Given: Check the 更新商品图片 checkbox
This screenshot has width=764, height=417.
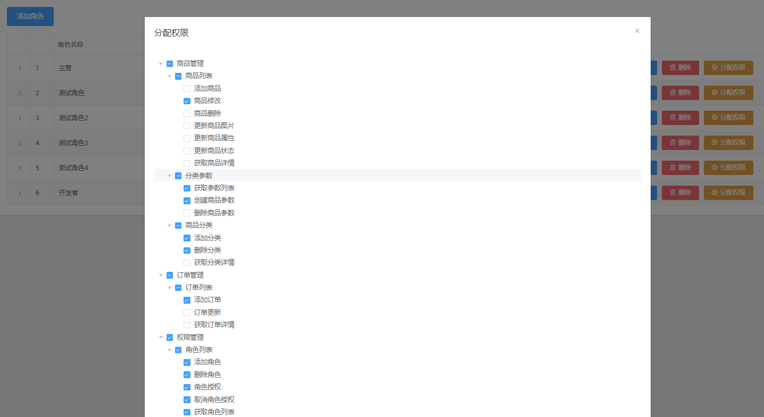Looking at the screenshot, I should point(187,126).
